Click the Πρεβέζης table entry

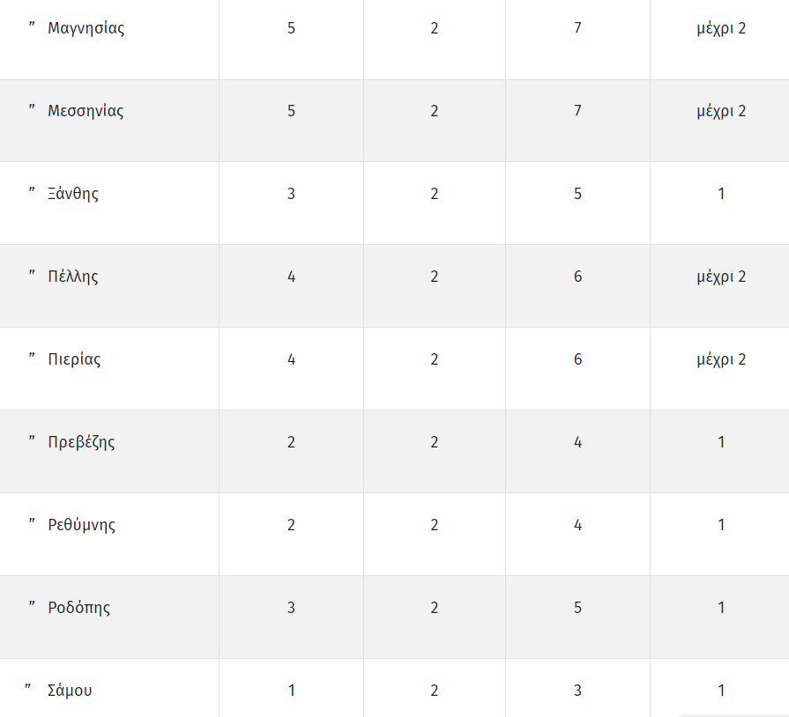(81, 442)
